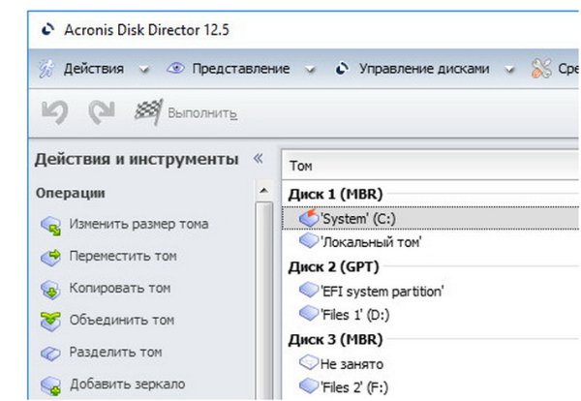The height and width of the screenshot is (401, 581).
Task: Click the Диск 2 (GPT) group header
Action: pos(333,266)
